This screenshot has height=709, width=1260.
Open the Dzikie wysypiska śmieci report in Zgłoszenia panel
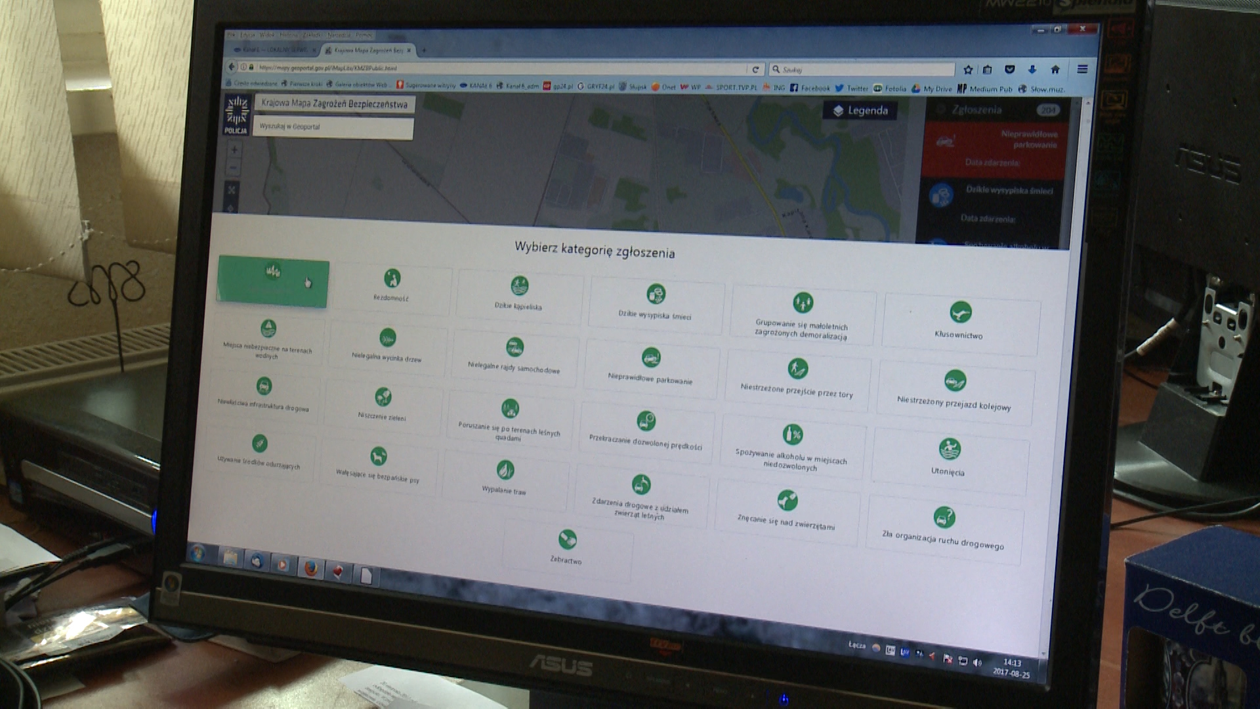click(x=992, y=204)
